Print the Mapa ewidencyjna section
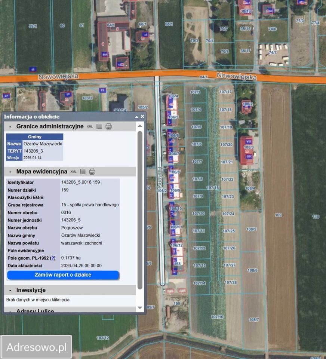326x359 pixels. click(92, 172)
